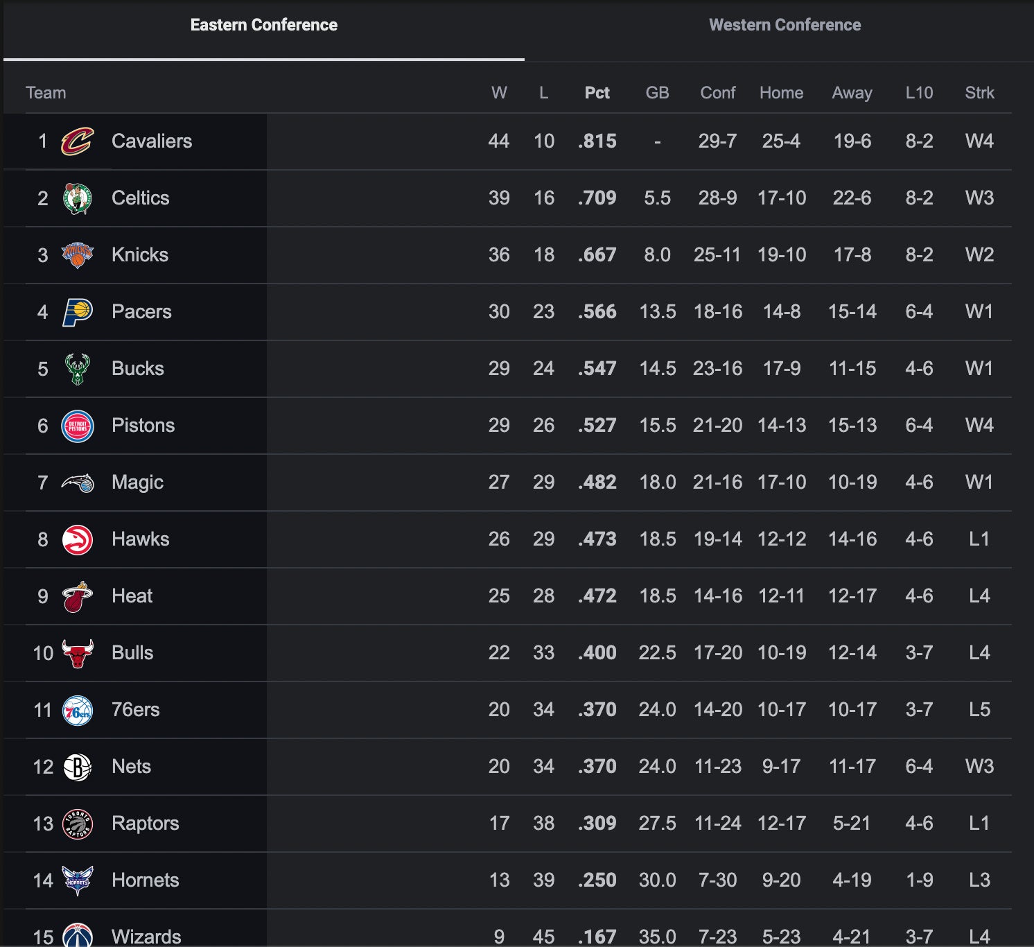The height and width of the screenshot is (947, 1034).
Task: Open the 76ers team name link
Action: tap(135, 710)
